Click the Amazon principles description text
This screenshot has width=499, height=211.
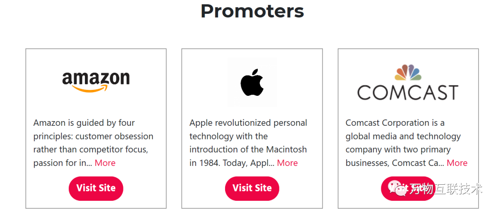pos(92,143)
